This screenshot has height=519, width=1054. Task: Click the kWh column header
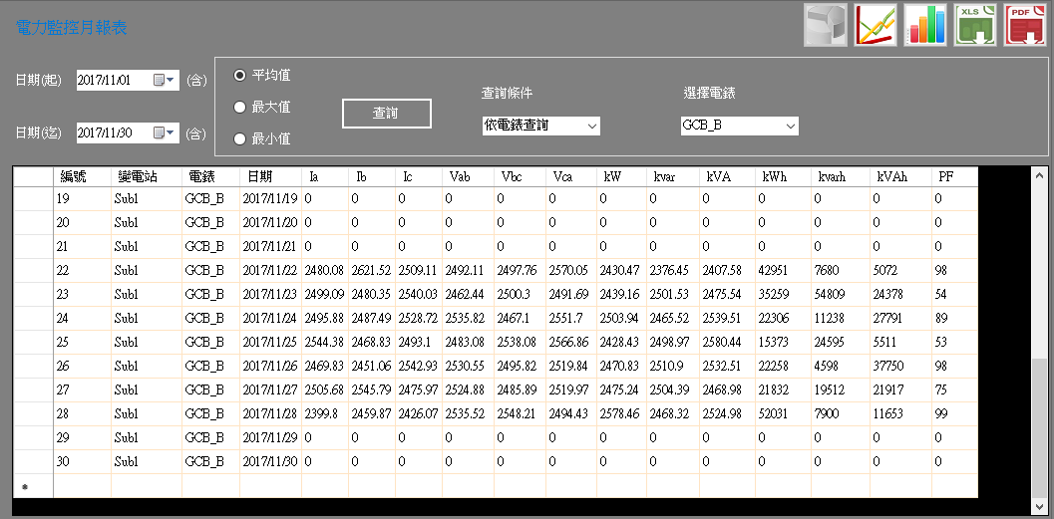tap(783, 176)
